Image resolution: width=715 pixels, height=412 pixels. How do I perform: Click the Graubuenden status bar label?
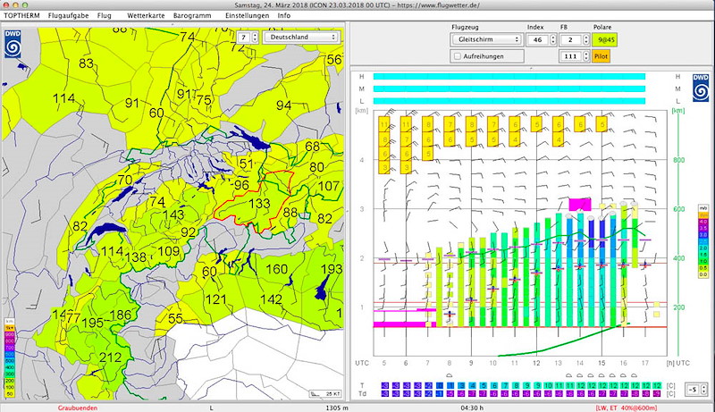[x=78, y=408]
